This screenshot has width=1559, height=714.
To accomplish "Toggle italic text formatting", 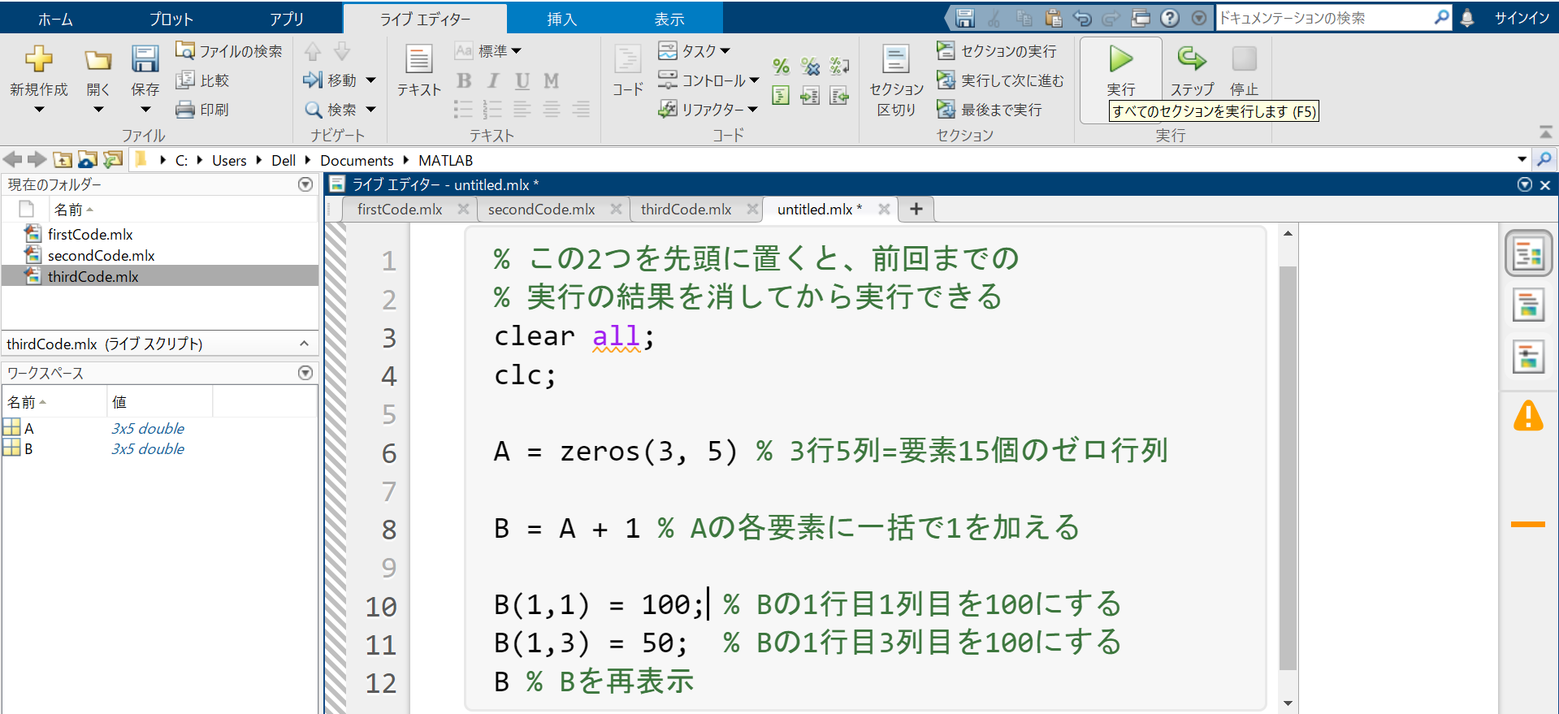I will [x=493, y=80].
